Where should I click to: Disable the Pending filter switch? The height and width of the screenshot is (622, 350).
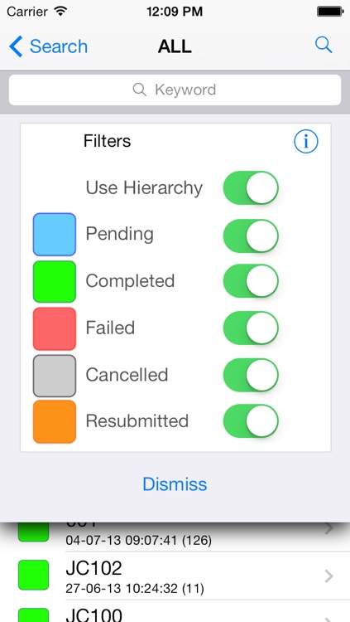point(251,236)
